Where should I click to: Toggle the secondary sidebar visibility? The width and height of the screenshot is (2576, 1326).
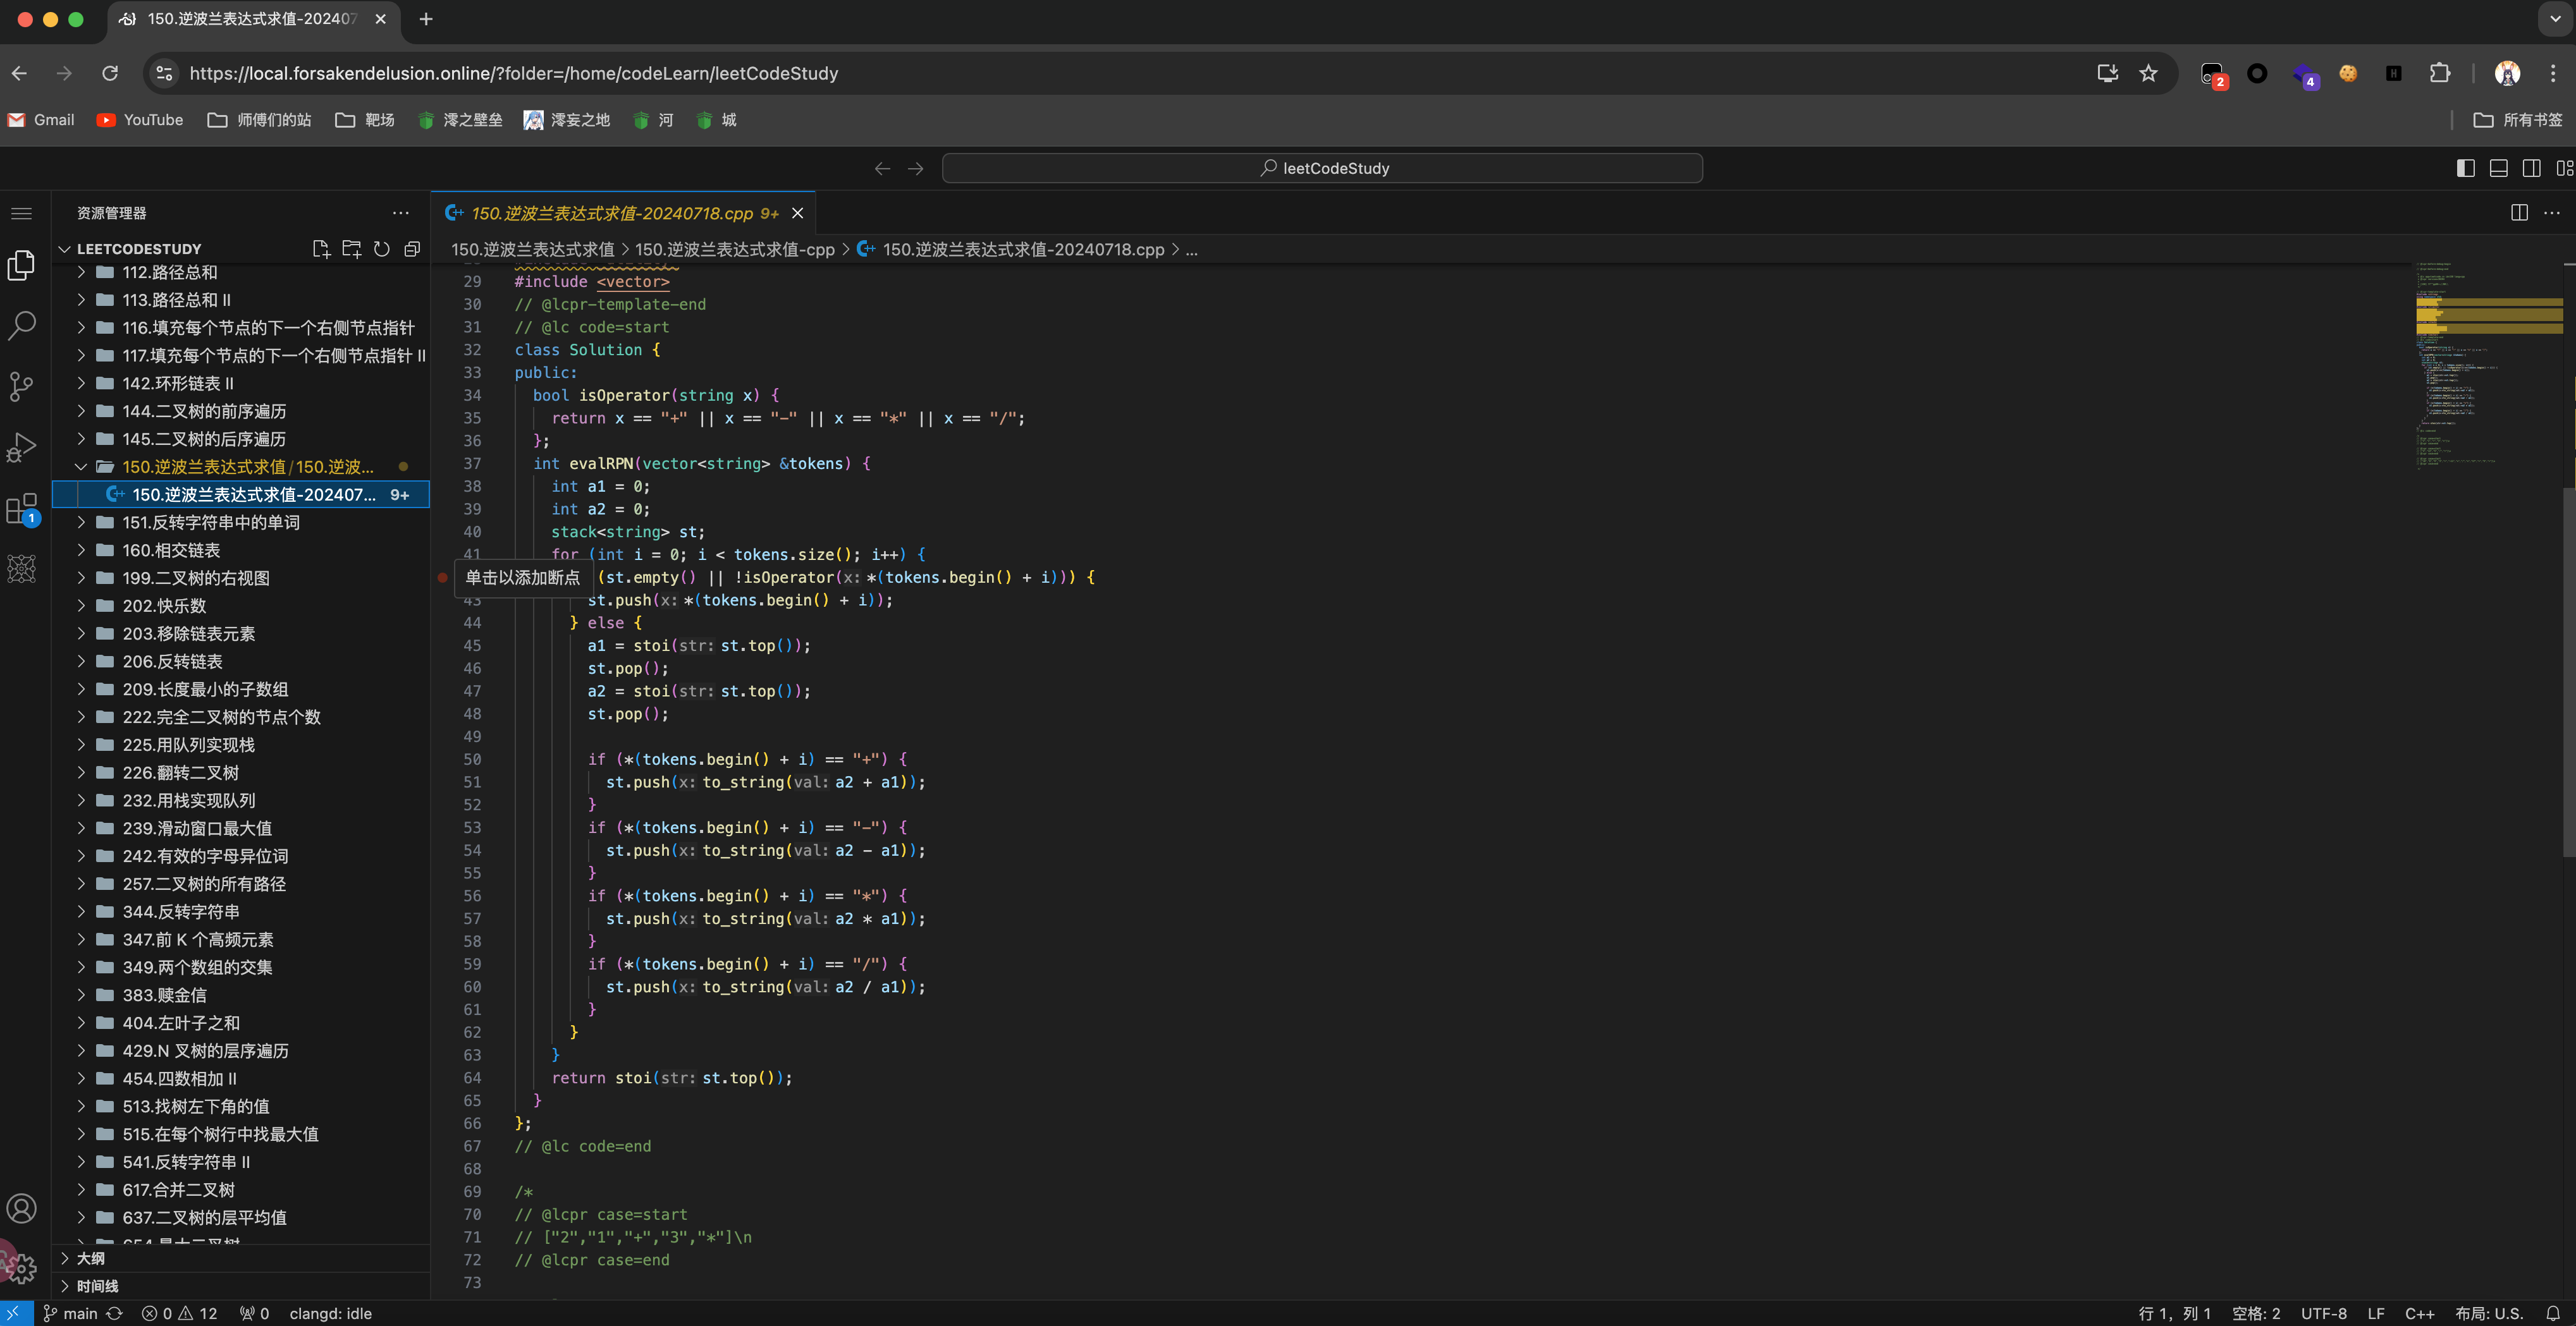[x=2531, y=168]
